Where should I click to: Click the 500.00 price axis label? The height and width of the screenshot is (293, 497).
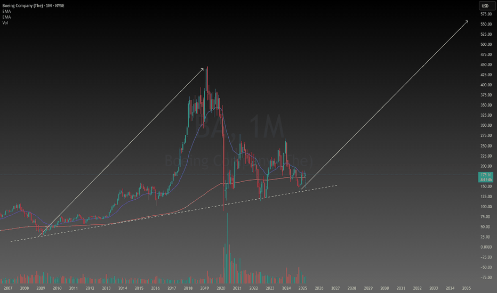[486, 44]
